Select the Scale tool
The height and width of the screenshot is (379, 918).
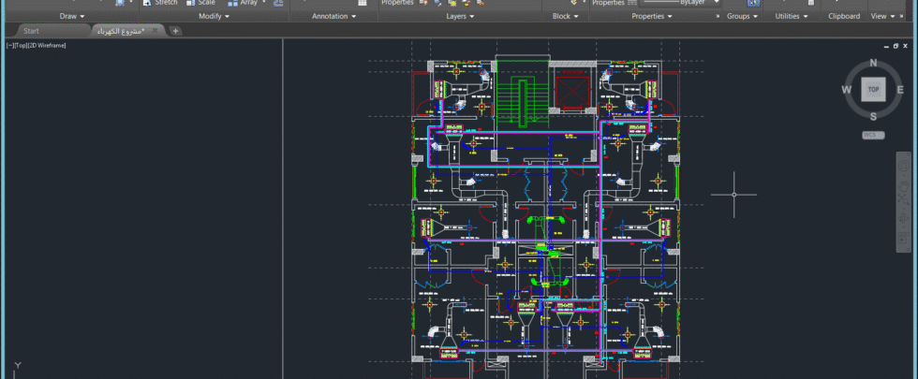click(x=200, y=3)
